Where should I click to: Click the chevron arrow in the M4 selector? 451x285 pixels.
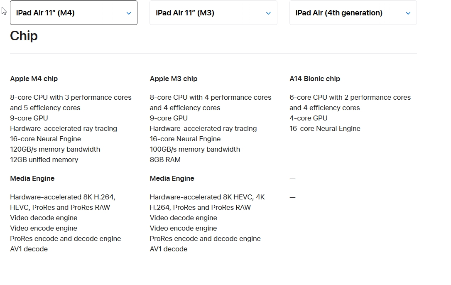tap(129, 13)
